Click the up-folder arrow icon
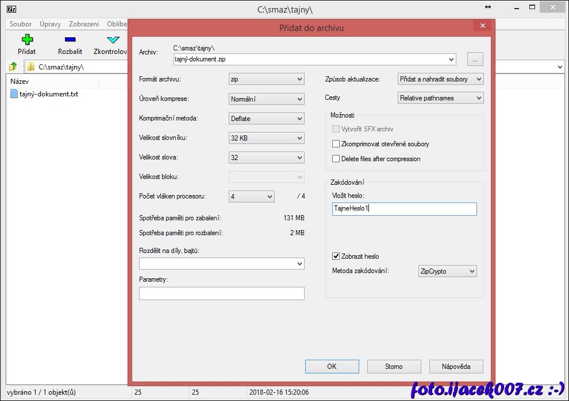This screenshot has height=401, width=569. tap(13, 67)
